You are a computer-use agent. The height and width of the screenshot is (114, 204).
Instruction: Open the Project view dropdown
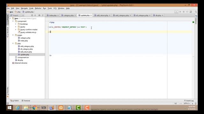[x=17, y=16]
